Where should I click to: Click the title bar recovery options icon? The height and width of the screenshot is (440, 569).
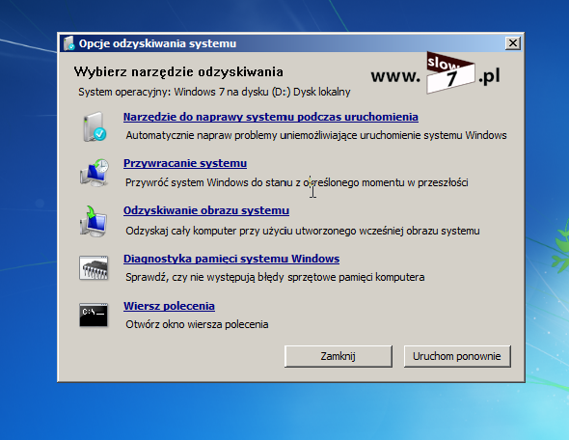coord(68,43)
